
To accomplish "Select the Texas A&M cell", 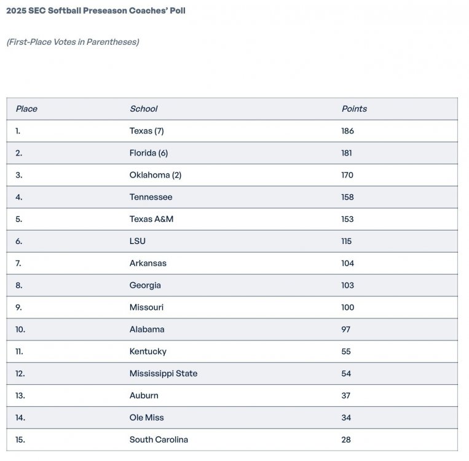I will [x=151, y=219].
